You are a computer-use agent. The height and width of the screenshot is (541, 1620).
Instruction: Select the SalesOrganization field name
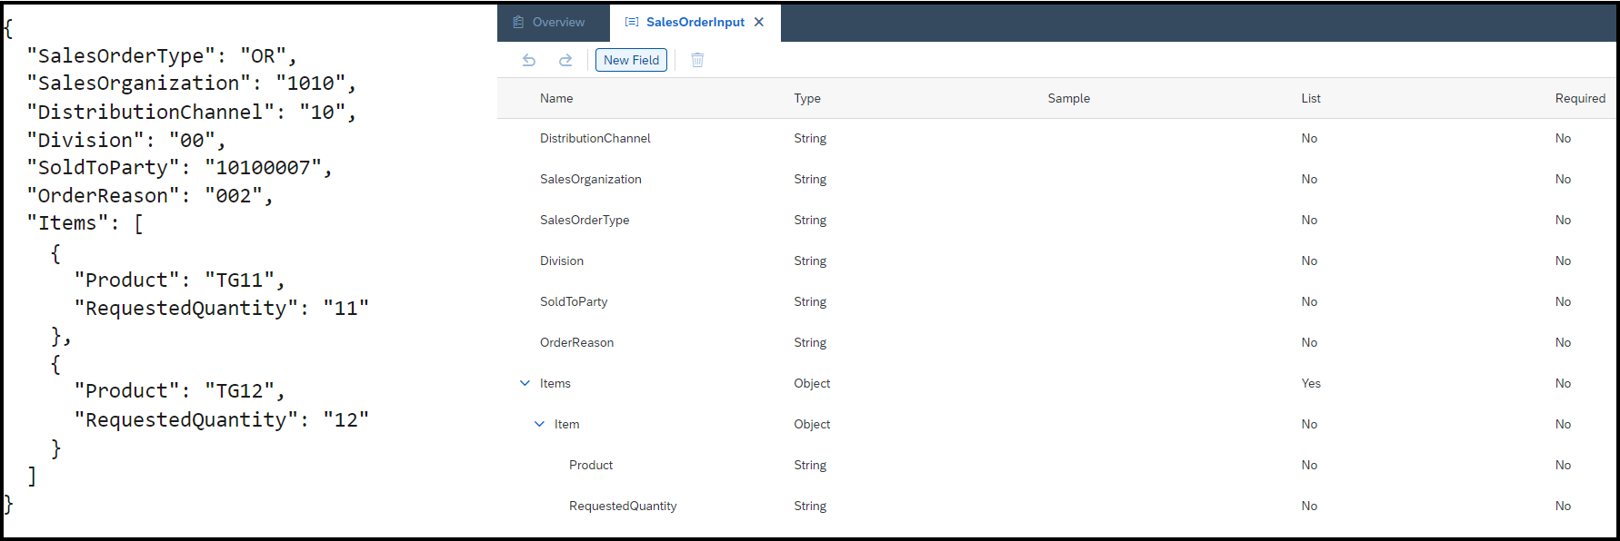tap(591, 179)
